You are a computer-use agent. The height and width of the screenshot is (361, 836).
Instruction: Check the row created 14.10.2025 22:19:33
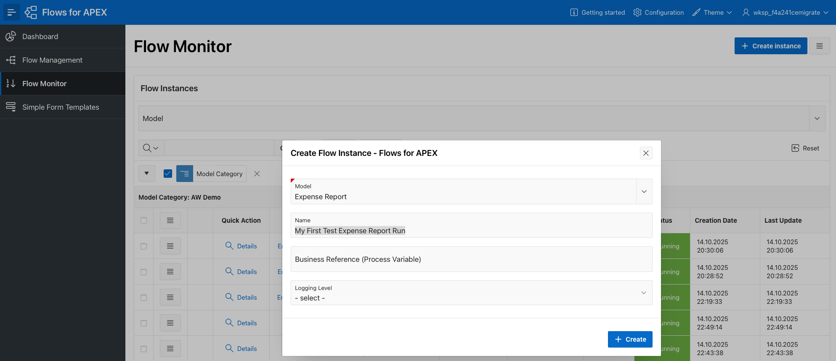coord(144,298)
